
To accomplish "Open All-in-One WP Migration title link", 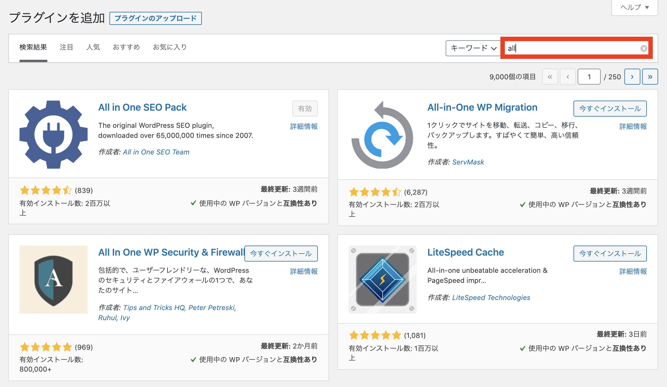I will click(482, 107).
